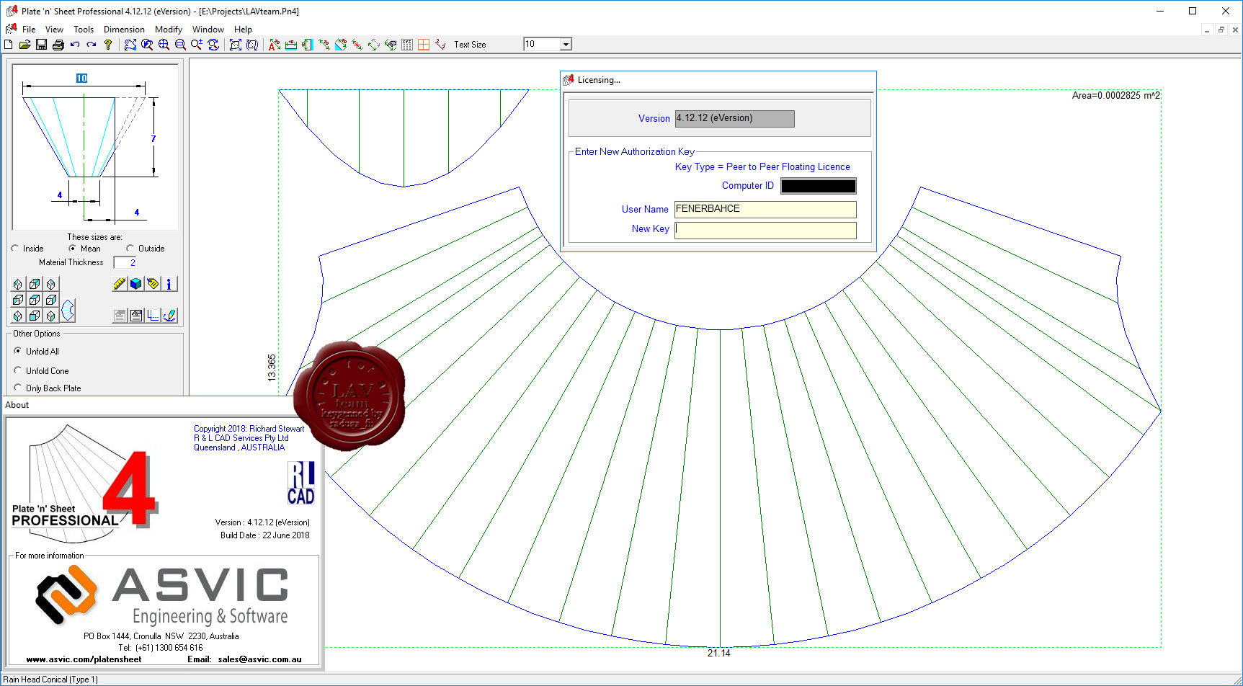Click the 7 height dimension in preview
The height and width of the screenshot is (686, 1243).
(x=153, y=138)
